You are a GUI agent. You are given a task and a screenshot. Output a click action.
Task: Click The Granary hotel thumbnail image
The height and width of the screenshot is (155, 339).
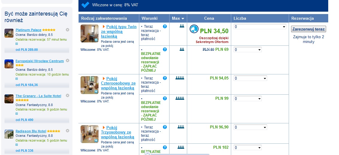[9, 99]
